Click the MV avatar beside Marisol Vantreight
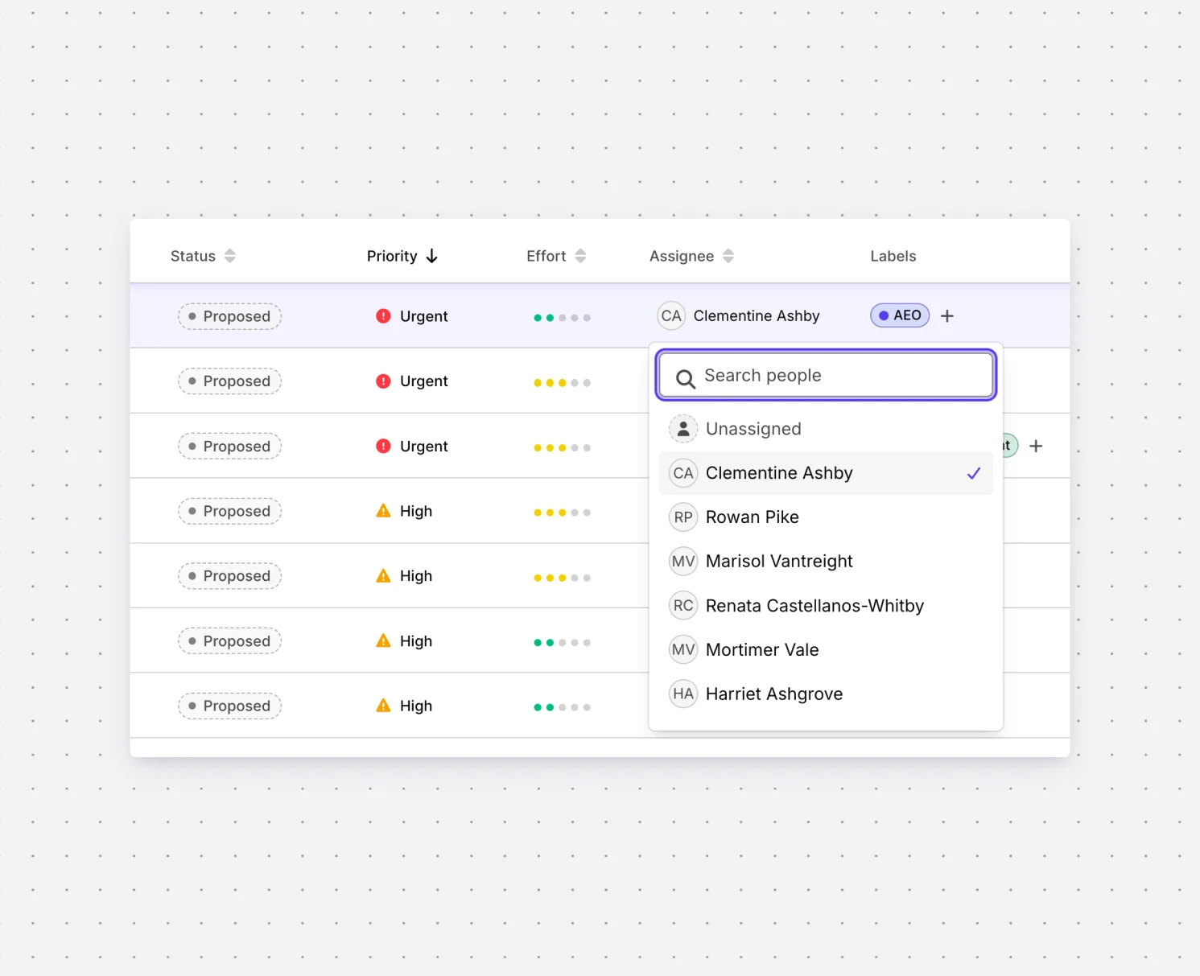1200x976 pixels. [x=683, y=562]
